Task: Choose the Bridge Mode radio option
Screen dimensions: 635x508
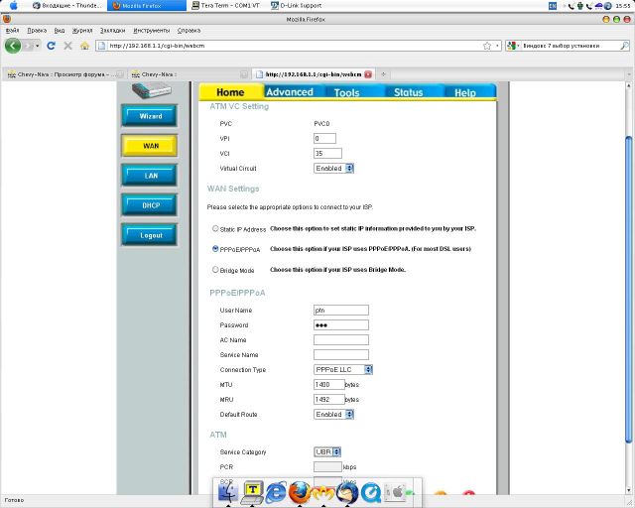Action: click(x=214, y=270)
